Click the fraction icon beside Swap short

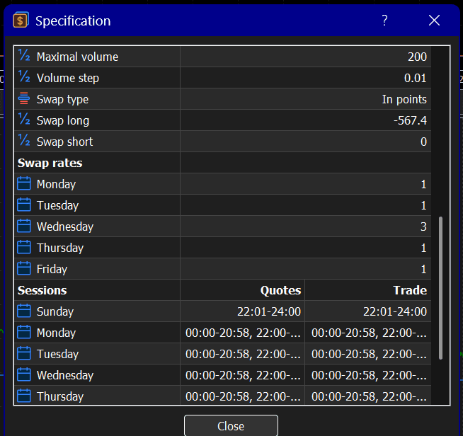pyautogui.click(x=24, y=140)
